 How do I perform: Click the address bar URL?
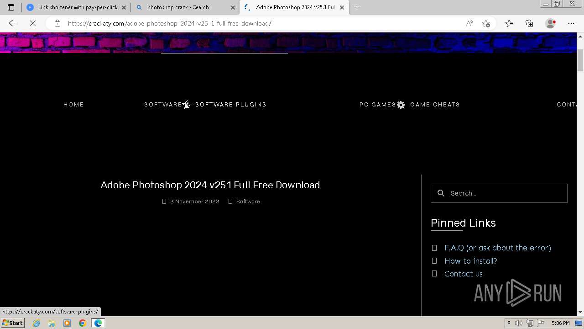click(170, 23)
